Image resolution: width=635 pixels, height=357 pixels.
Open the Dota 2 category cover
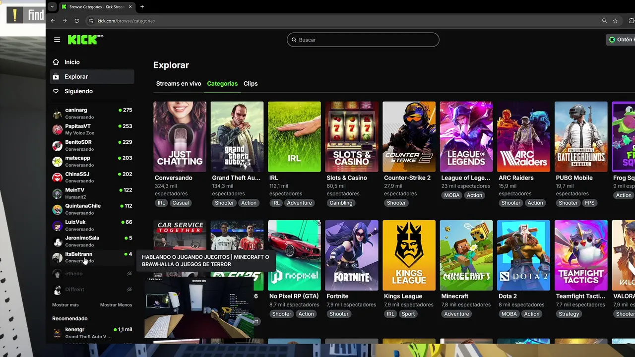tap(523, 255)
